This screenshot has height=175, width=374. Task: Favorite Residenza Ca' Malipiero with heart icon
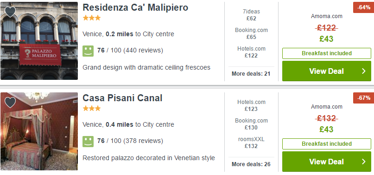click(x=10, y=12)
